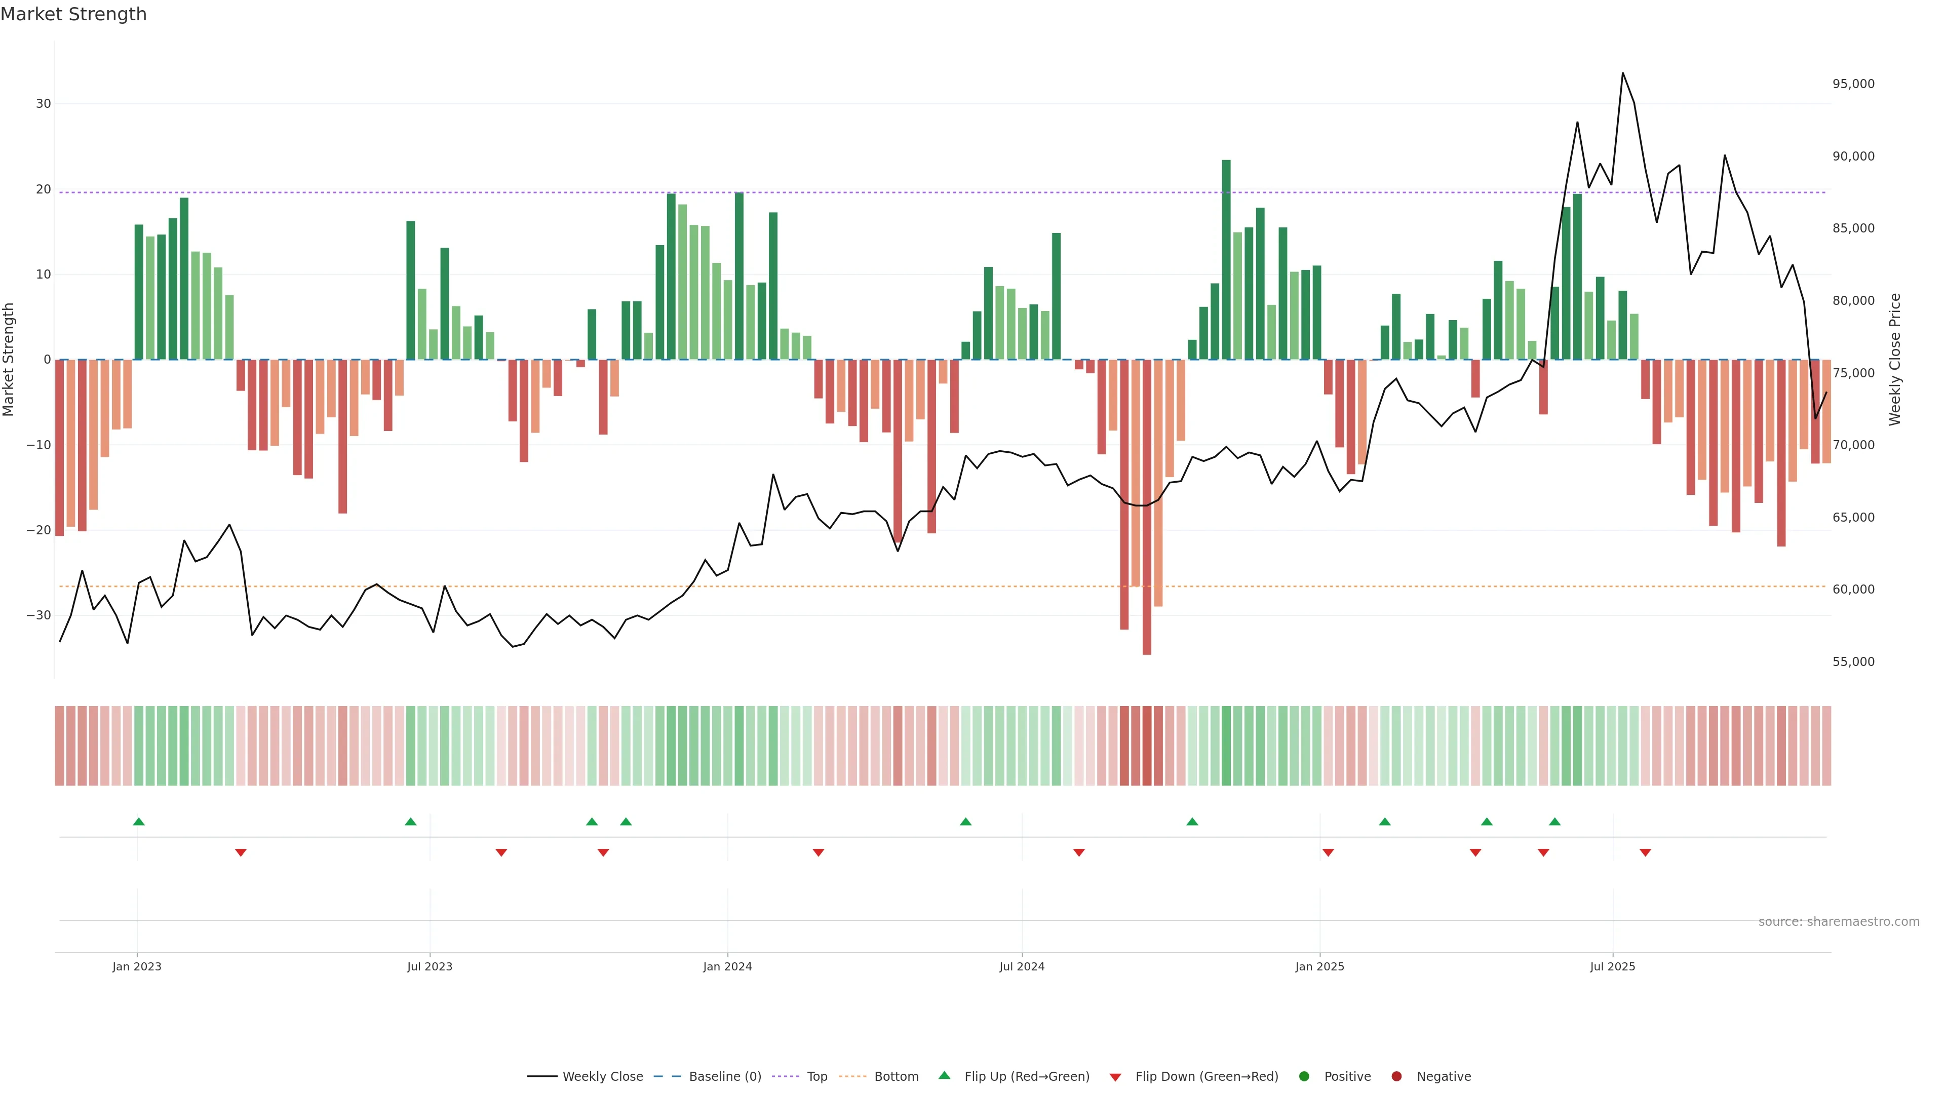Click the red flip-down triangle after Jan 2025

click(x=1328, y=852)
